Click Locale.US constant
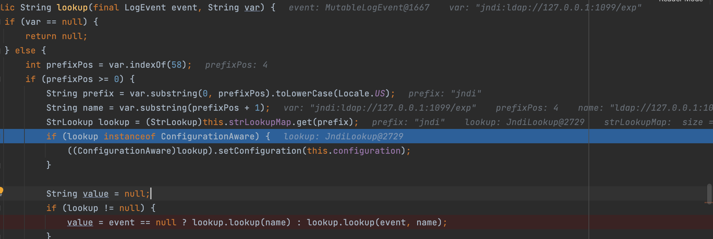Image resolution: width=713 pixels, height=239 pixels. (362, 93)
